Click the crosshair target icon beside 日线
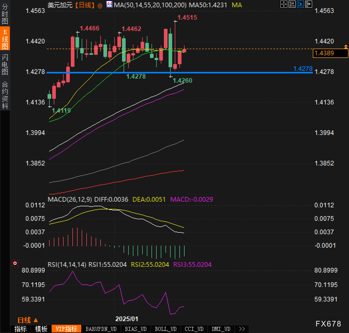This screenshot has width=349, height=333. point(100,6)
